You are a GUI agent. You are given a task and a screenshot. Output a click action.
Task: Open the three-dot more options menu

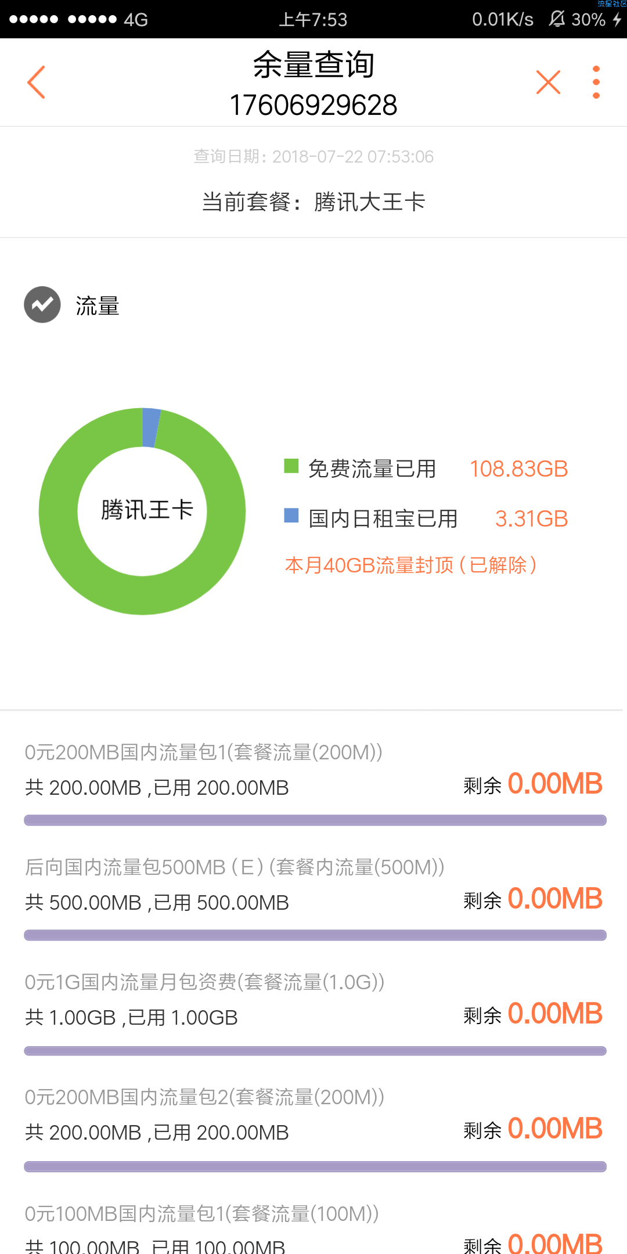click(x=596, y=82)
